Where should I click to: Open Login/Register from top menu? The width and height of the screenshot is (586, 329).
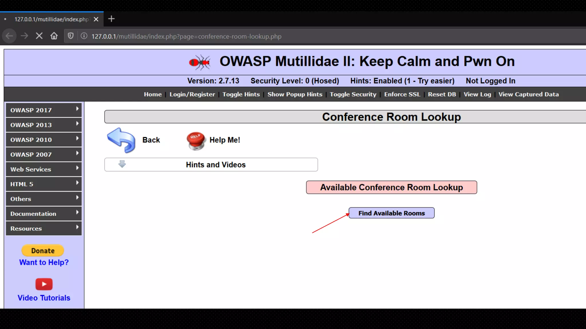tap(192, 94)
